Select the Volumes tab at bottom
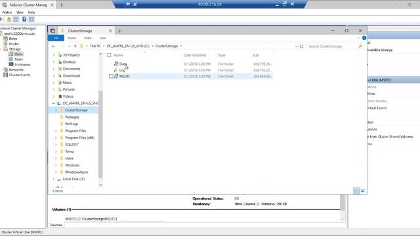 [x=56, y=225]
